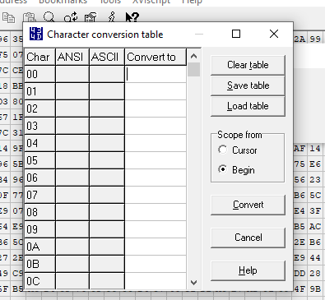Screen dimensions: 325x300
Task: Open the Bookmarks menu
Action: [x=63, y=2]
